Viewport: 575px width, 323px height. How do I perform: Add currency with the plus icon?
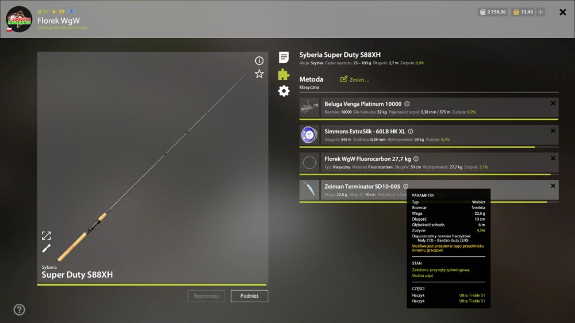click(540, 12)
